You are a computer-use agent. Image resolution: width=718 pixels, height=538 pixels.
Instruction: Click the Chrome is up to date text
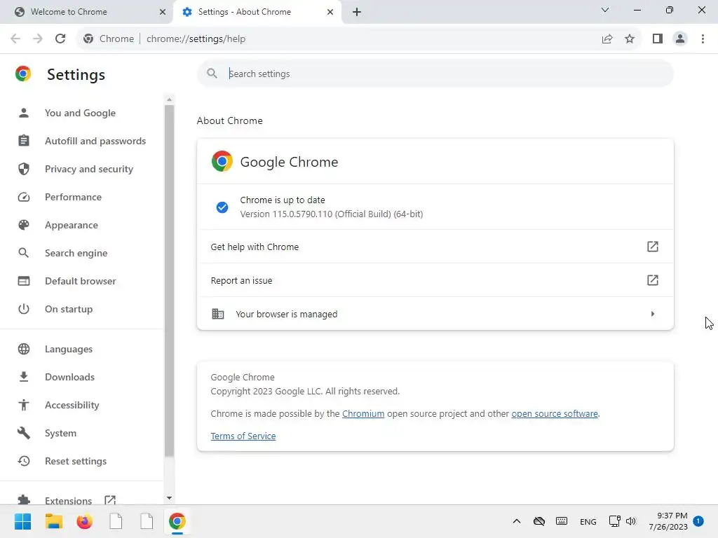(283, 200)
